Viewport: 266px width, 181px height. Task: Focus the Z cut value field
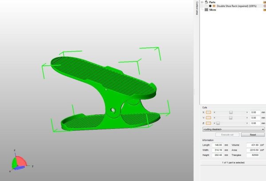click(x=255, y=123)
